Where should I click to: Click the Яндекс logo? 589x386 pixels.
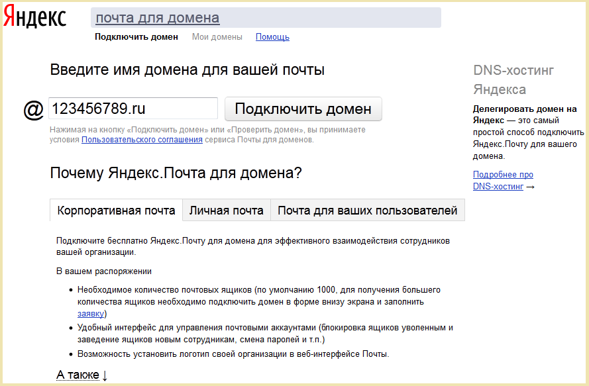(34, 16)
